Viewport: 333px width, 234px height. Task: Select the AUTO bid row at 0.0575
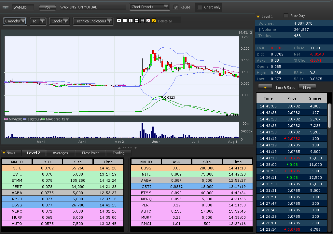click(62, 223)
